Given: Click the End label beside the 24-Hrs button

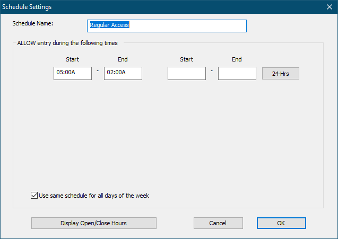Looking at the screenshot, I should pos(237,59).
